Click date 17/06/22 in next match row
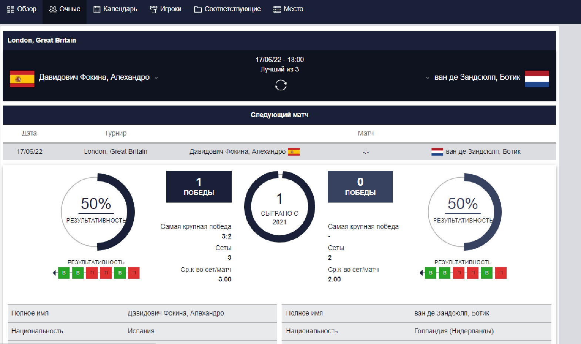 [x=30, y=152]
